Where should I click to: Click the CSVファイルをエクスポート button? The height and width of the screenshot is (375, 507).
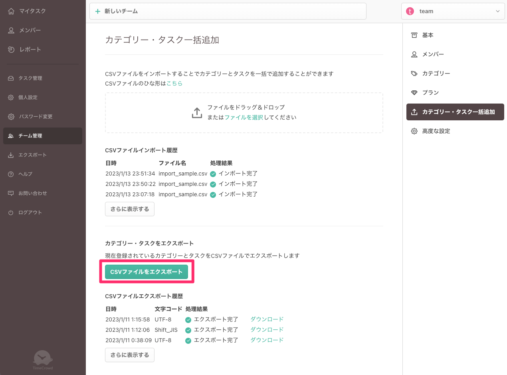(x=146, y=272)
